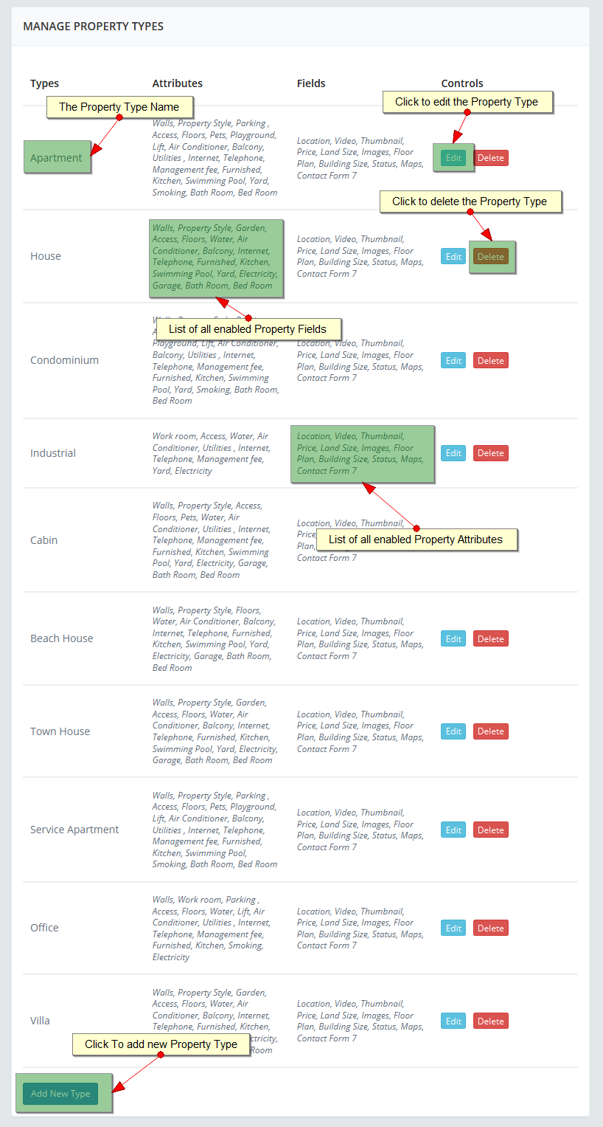The width and height of the screenshot is (603, 1127).
Task: Delete the Apartment property type
Action: tap(490, 158)
